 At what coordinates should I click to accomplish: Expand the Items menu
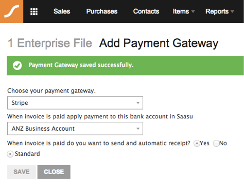point(184,11)
